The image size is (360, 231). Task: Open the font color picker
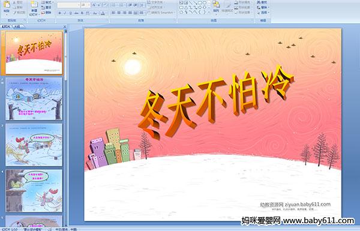pos(103,13)
